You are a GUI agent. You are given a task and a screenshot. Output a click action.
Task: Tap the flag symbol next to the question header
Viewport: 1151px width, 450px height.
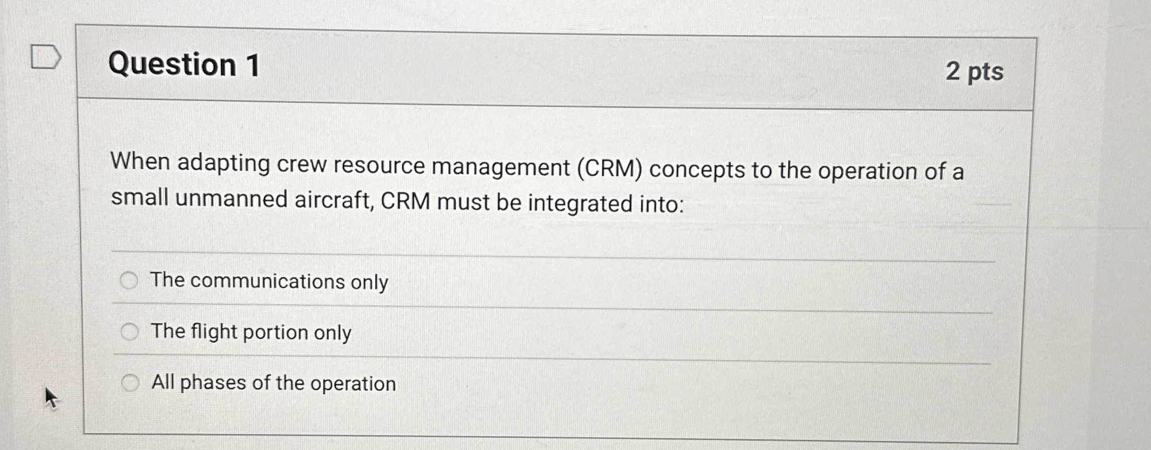46,56
